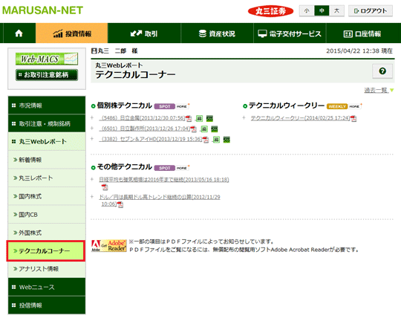Open the 投資情報 tab
This screenshot has height=321, width=401.
[x=71, y=33]
